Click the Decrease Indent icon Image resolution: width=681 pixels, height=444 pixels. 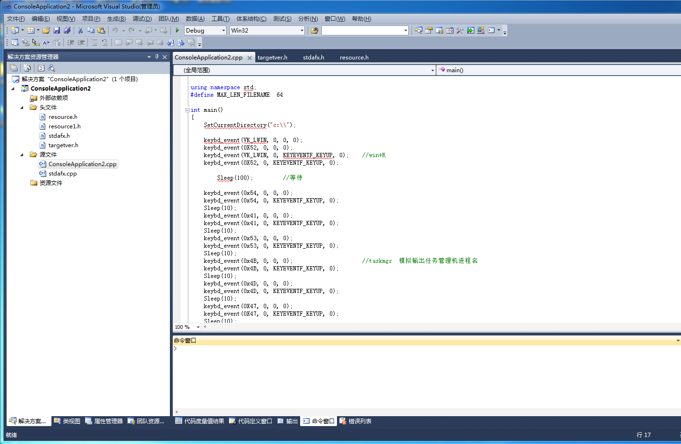click(x=70, y=42)
